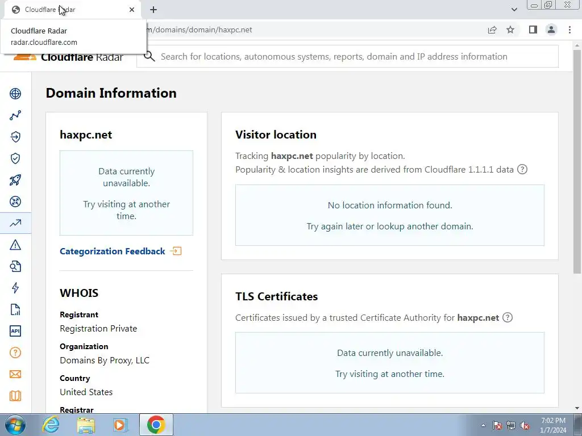Click 'No location information found.' message

coord(390,205)
